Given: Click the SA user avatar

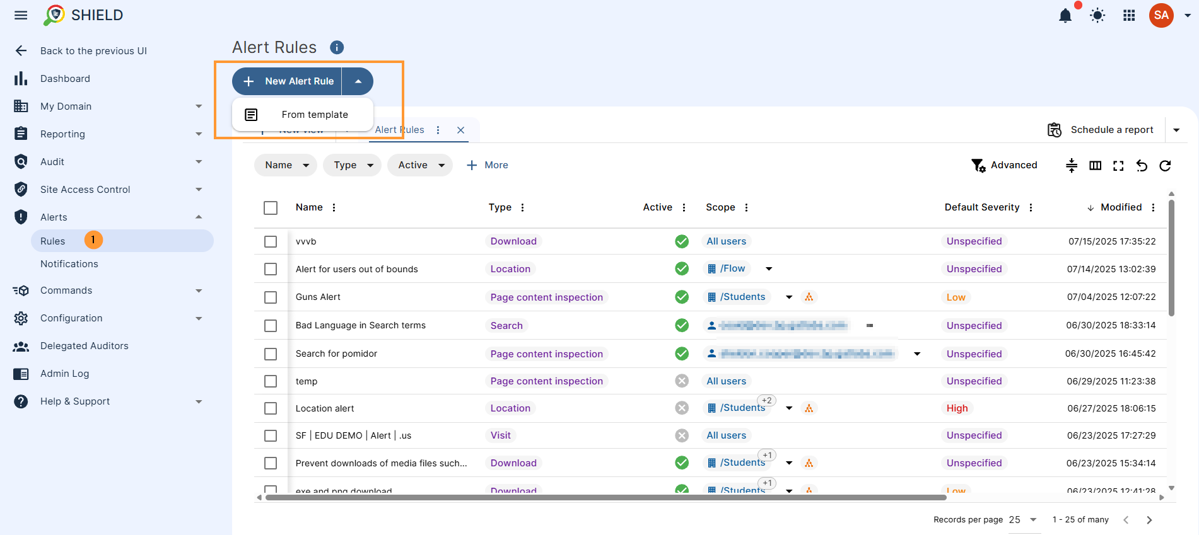Looking at the screenshot, I should click(x=1161, y=15).
